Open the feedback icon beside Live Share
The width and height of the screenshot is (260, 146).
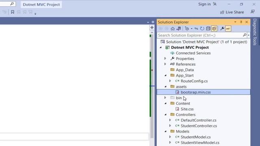(253, 12)
